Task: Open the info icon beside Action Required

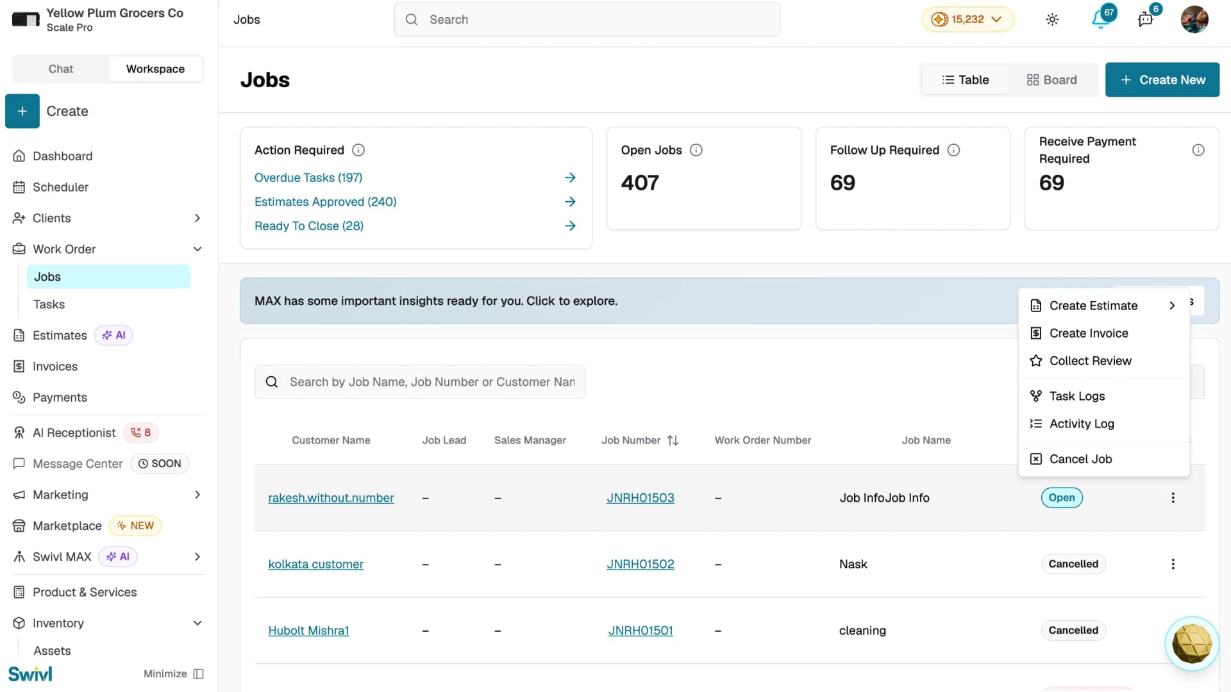Action: point(358,150)
